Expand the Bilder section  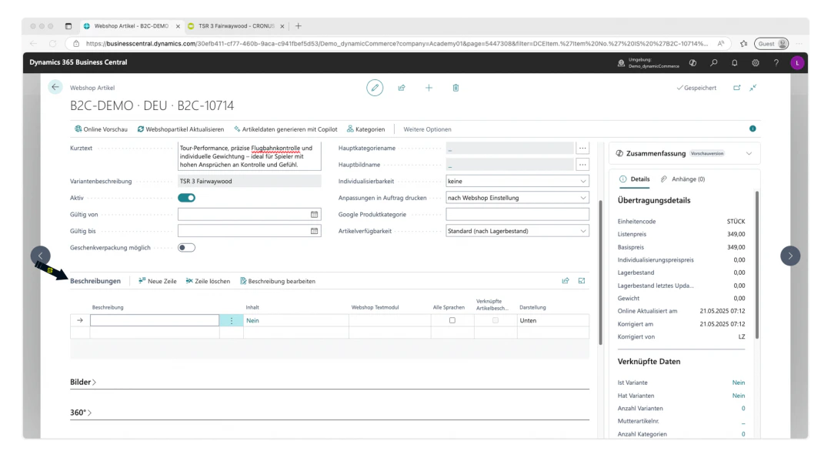click(82, 382)
